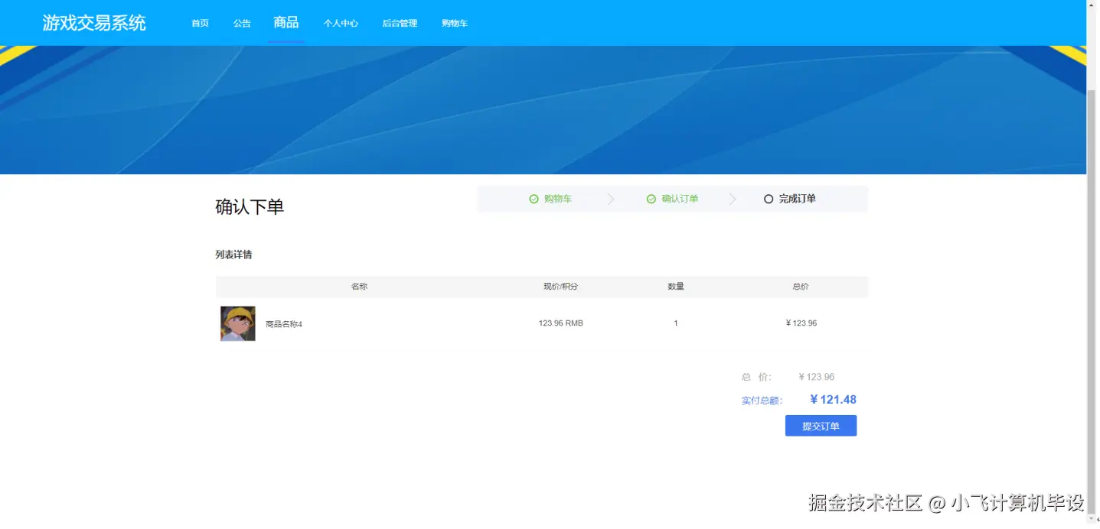The height and width of the screenshot is (529, 1100).
Task: Click the 确认下单 page heading
Action: point(250,207)
